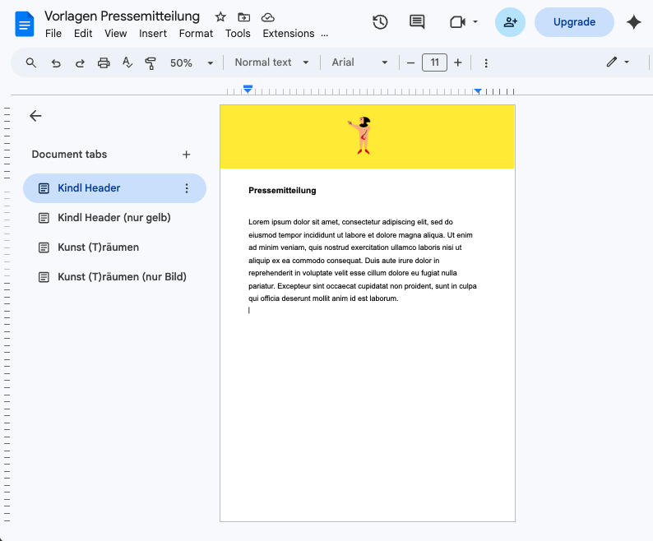This screenshot has height=541, width=653.
Task: Click the share add-people button
Action: tap(510, 22)
